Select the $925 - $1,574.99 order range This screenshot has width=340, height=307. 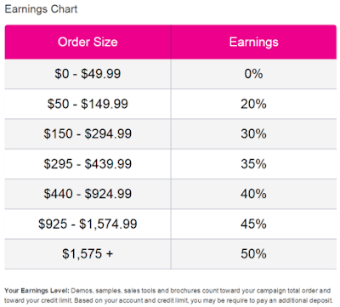click(x=88, y=224)
